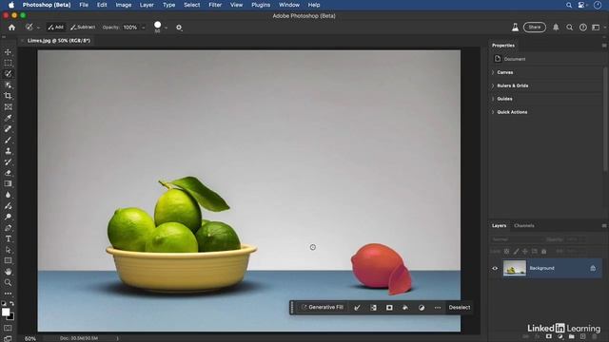
Task: Click fill selection icon in contextual taskbar
Action: [405, 308]
